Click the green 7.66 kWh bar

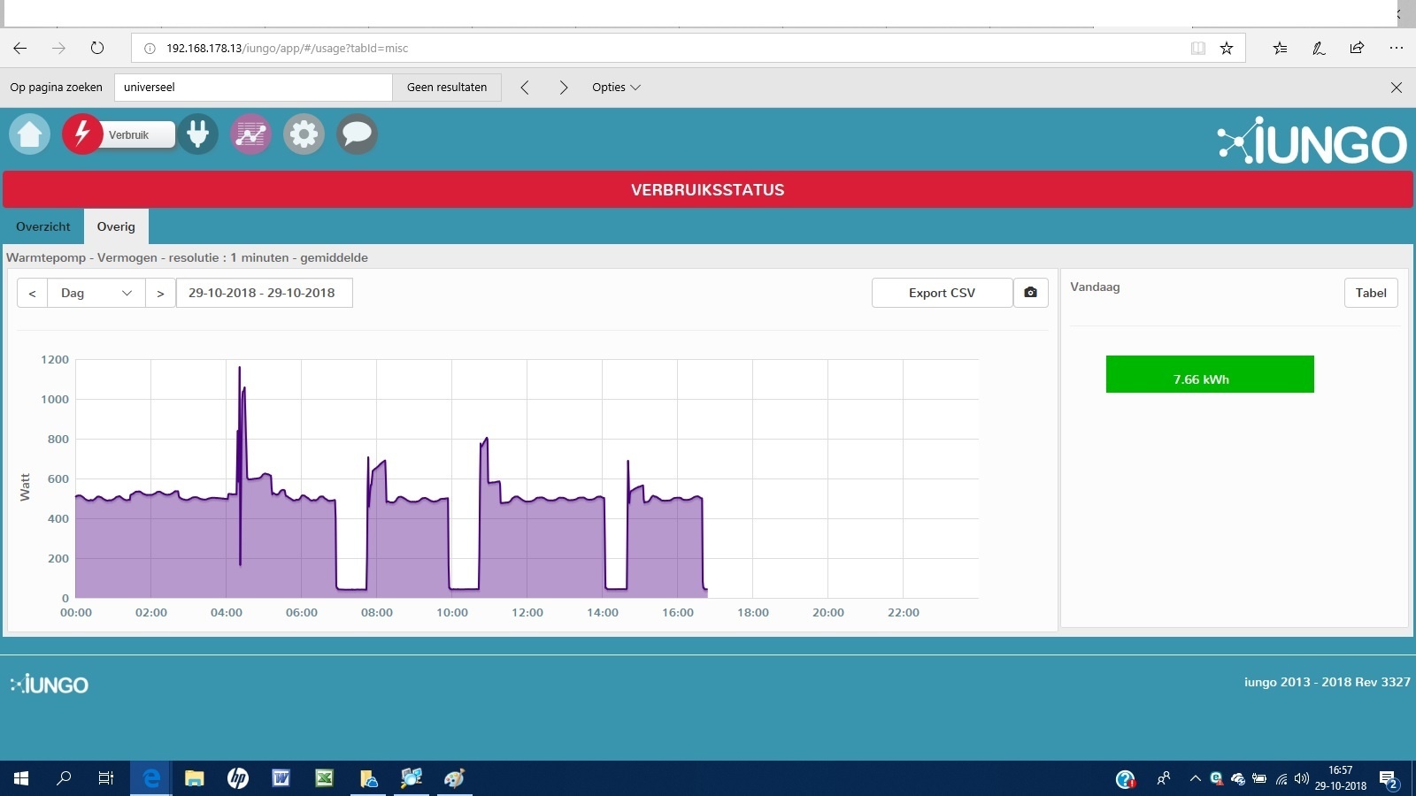click(1210, 374)
